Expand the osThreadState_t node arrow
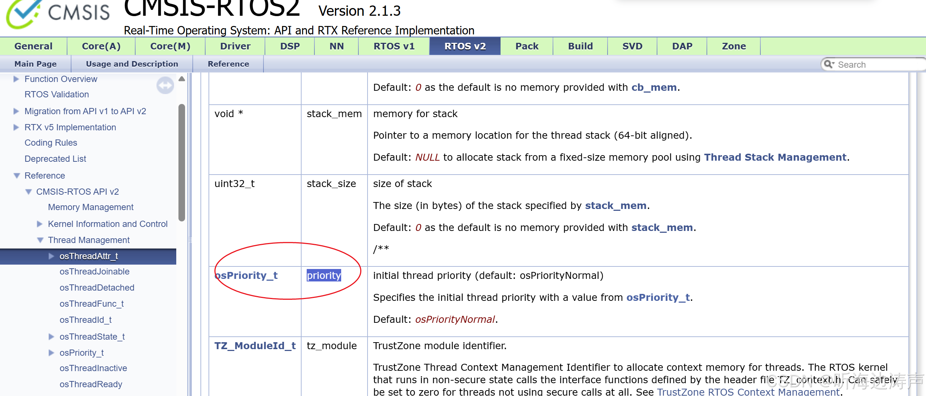 pyautogui.click(x=51, y=337)
